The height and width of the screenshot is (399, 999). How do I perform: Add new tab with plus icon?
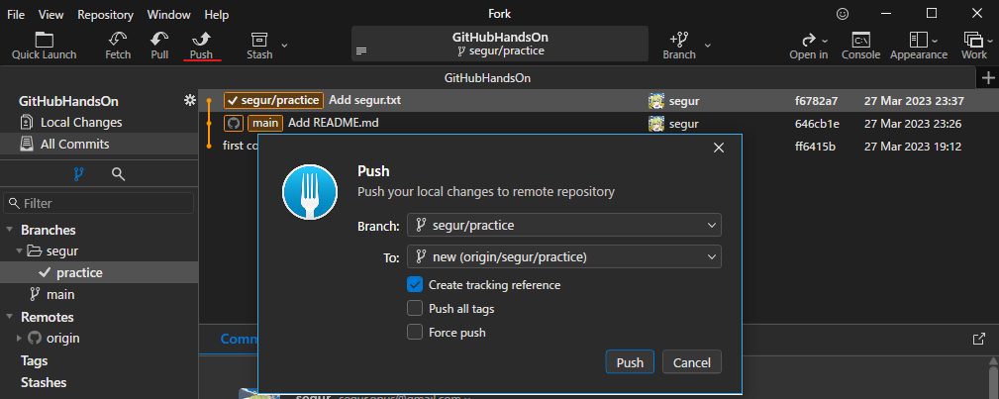click(x=986, y=77)
